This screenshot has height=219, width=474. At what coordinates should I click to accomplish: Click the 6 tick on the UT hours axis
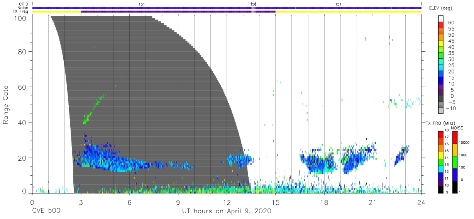pos(129,202)
